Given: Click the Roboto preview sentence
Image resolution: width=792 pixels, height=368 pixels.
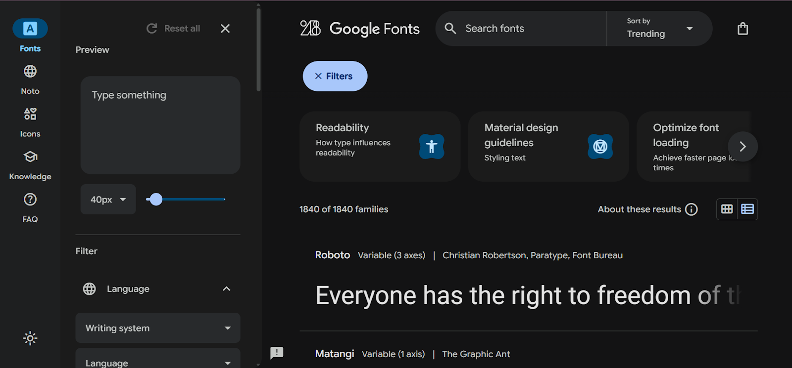Looking at the screenshot, I should 528,295.
